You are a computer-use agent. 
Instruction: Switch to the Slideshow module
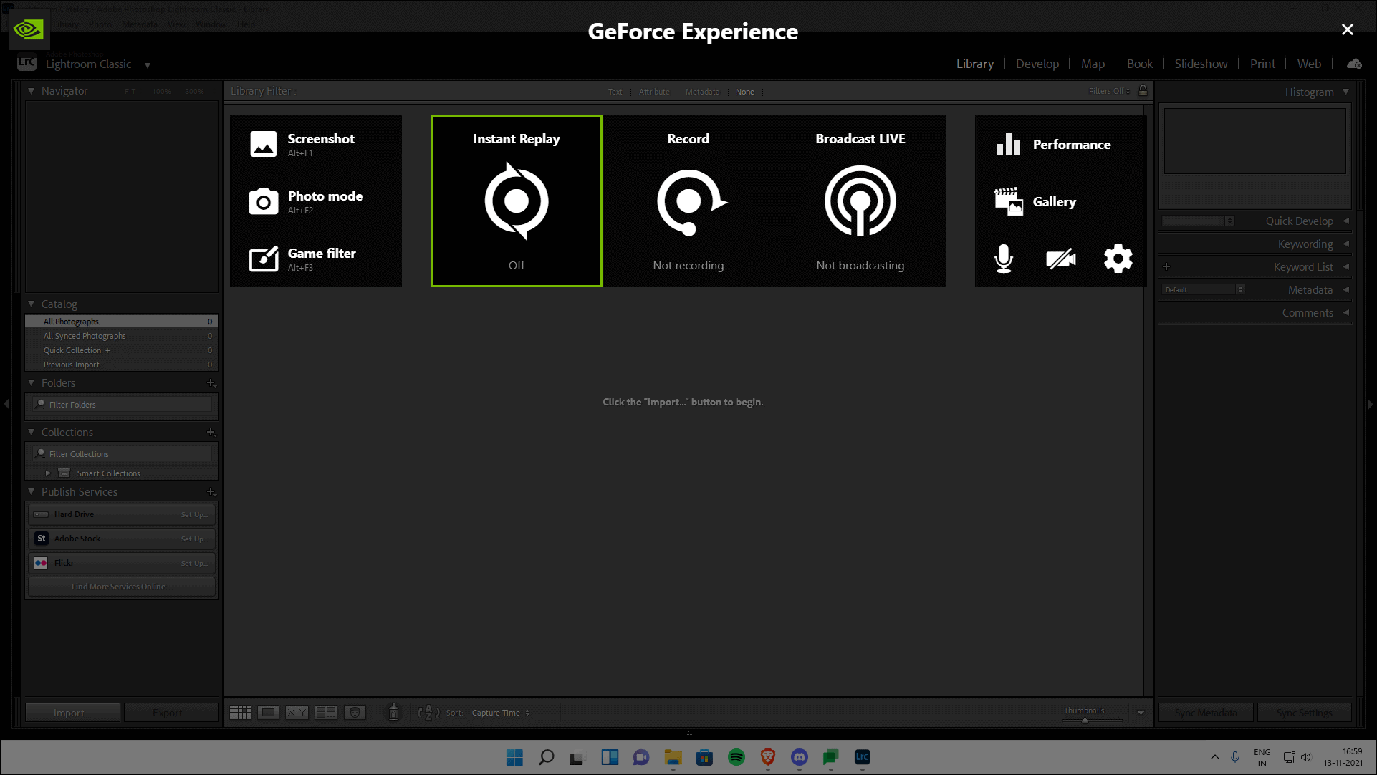pos(1201,64)
